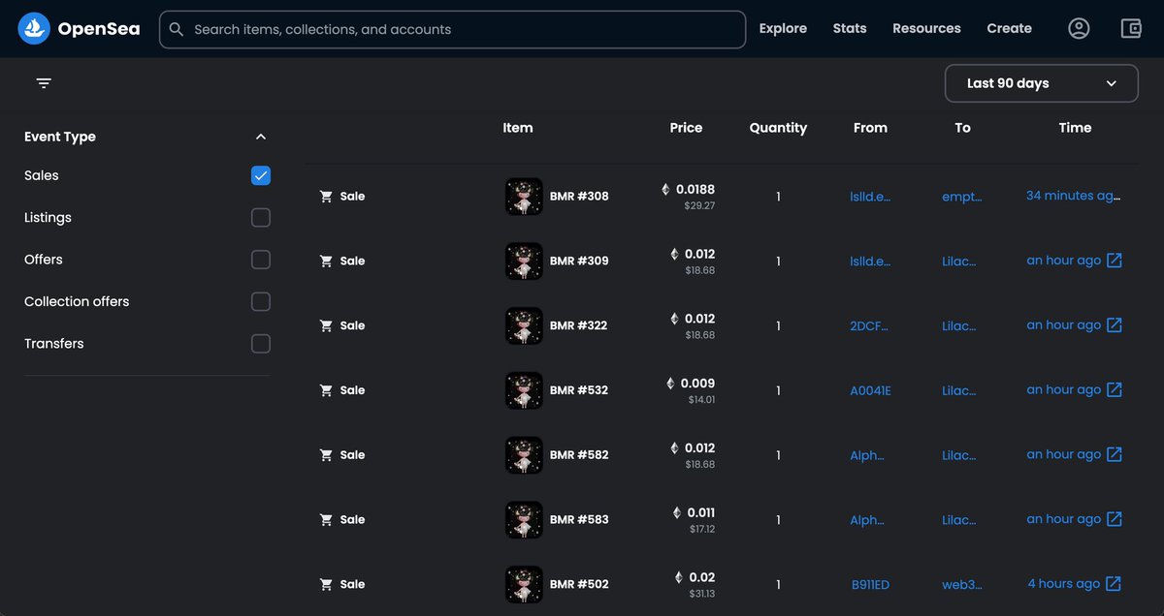Open the account profile icon

pos(1079,28)
